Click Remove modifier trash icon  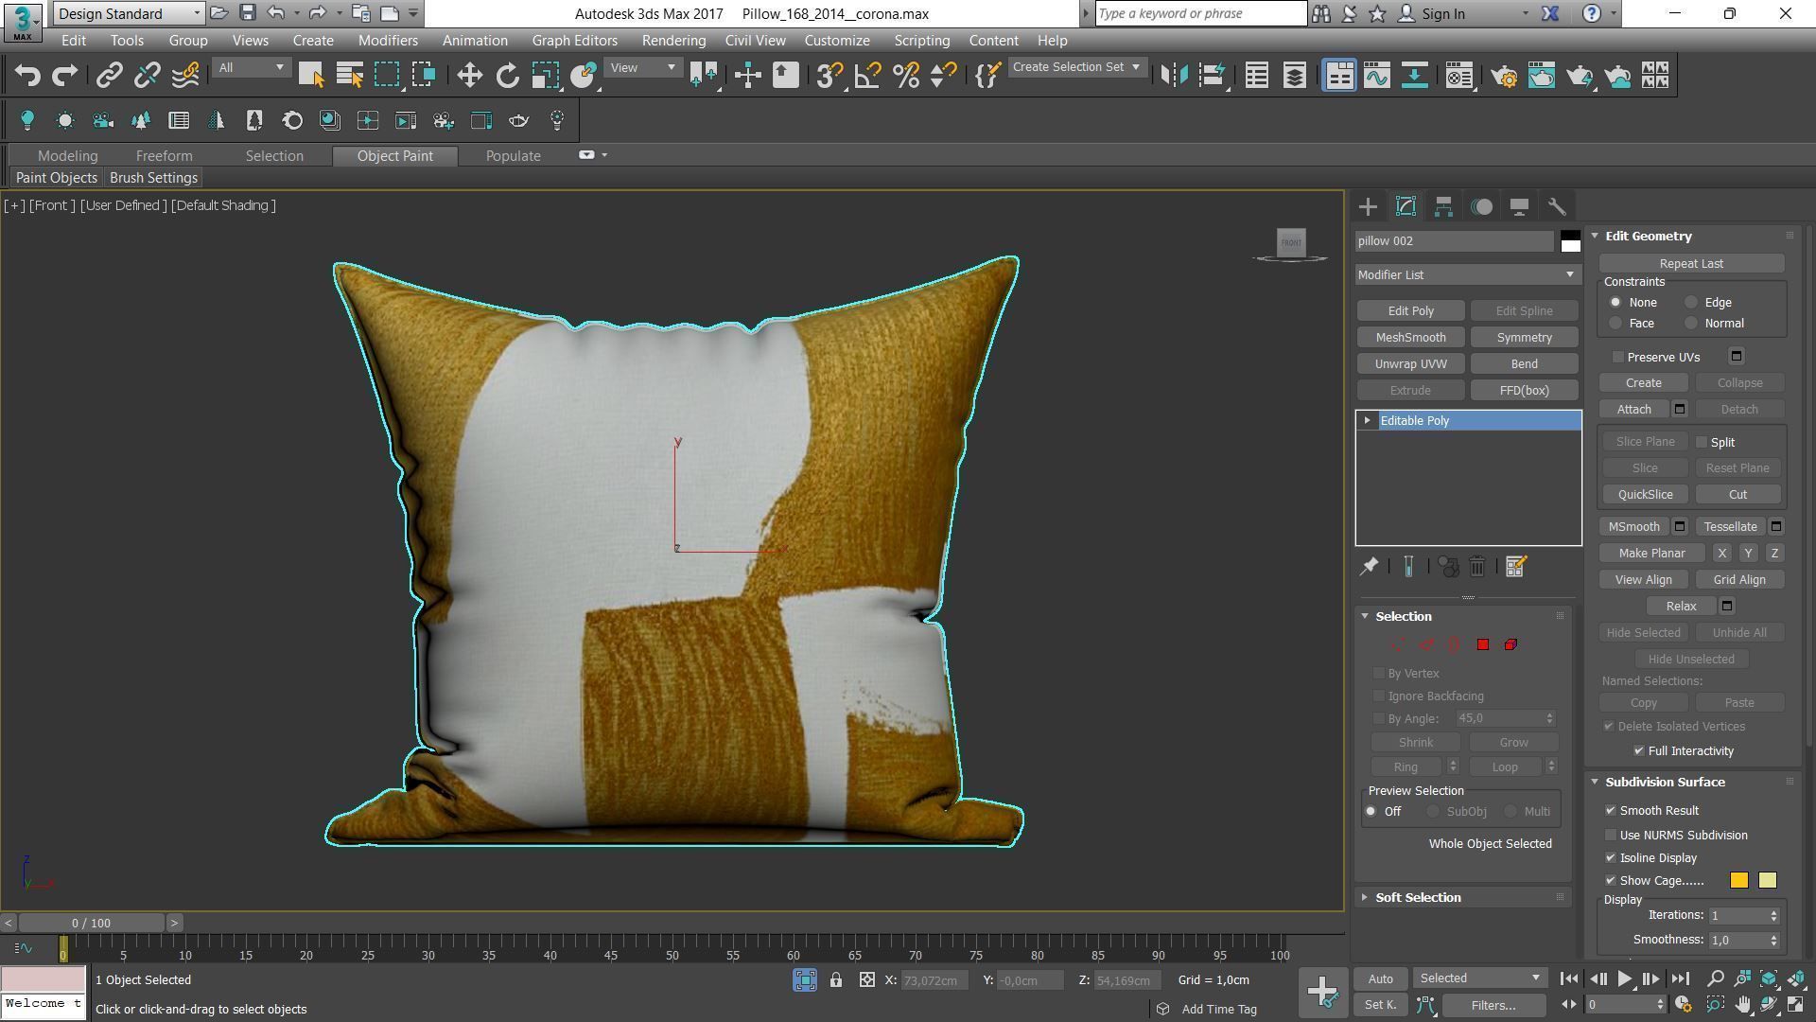point(1476,567)
